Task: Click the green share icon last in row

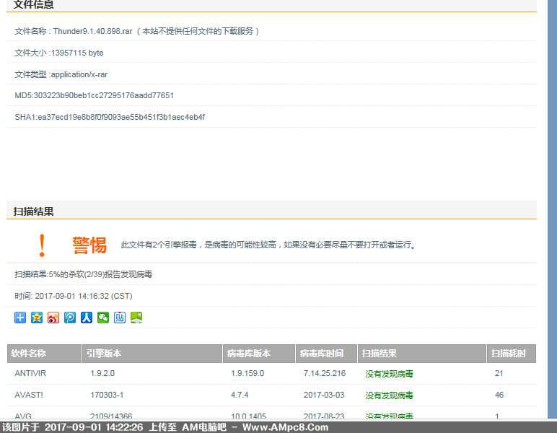Action: pos(136,318)
